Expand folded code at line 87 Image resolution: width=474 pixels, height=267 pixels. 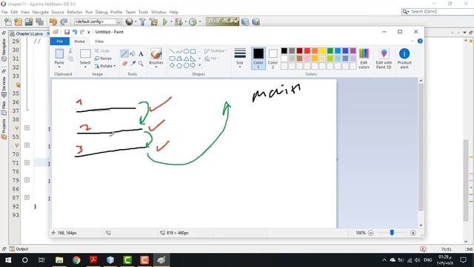(x=27, y=197)
